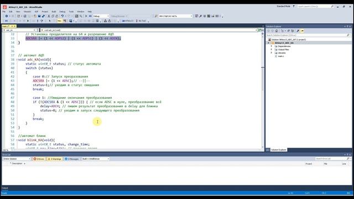The height and width of the screenshot is (199, 354).
Task: Click the ATtiny13 device toolbar button
Action: [x=128, y=21]
